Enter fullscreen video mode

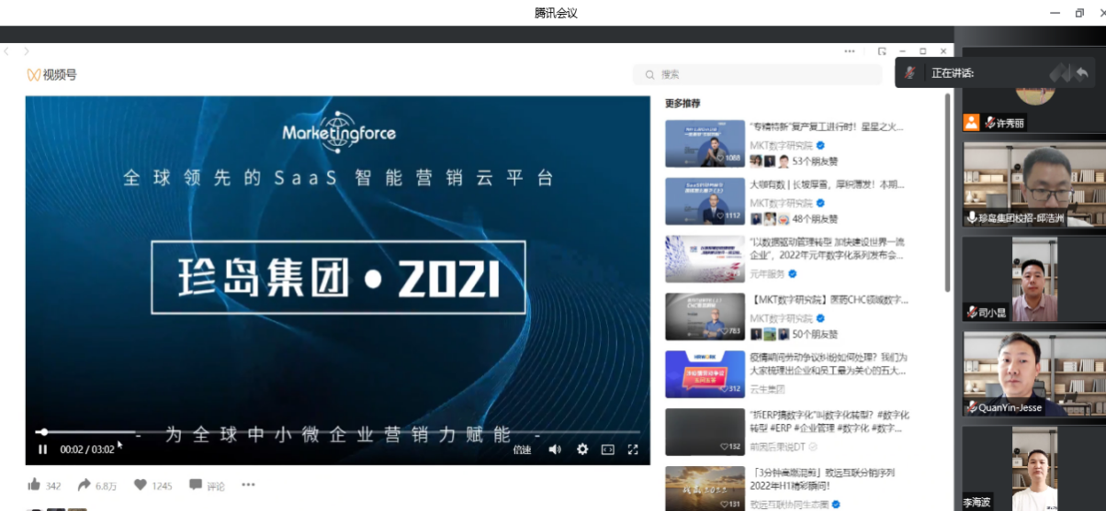pos(633,450)
